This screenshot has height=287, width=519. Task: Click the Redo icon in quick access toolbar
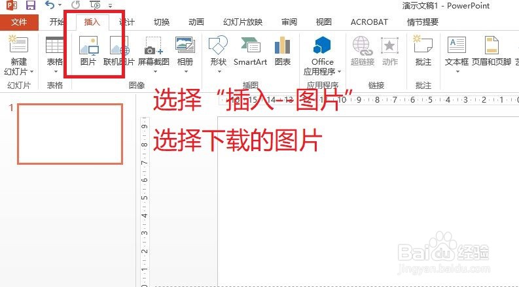[x=76, y=5]
